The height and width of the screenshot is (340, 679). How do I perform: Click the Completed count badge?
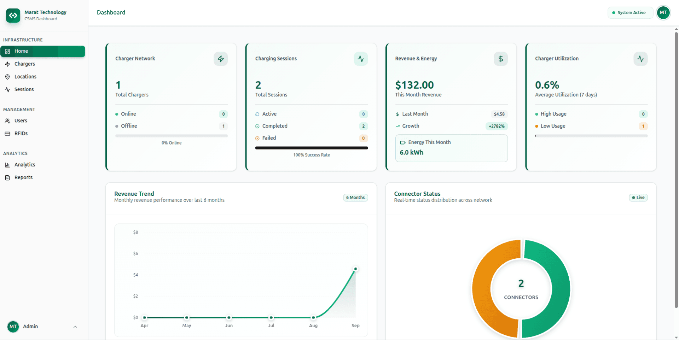click(x=363, y=126)
